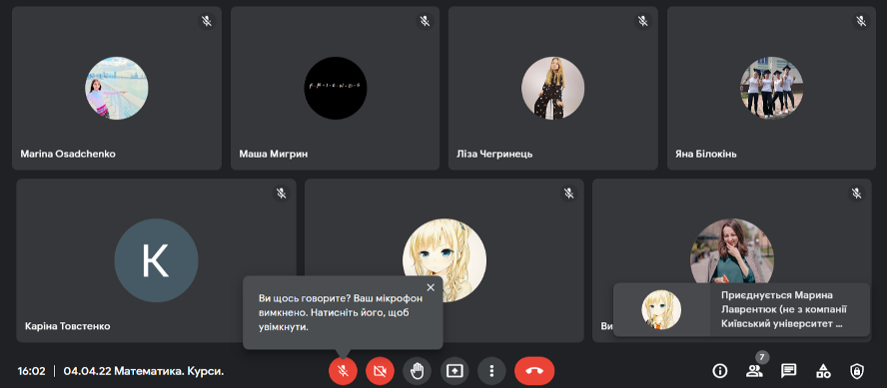
Task: Open the chat messages icon
Action: click(788, 371)
